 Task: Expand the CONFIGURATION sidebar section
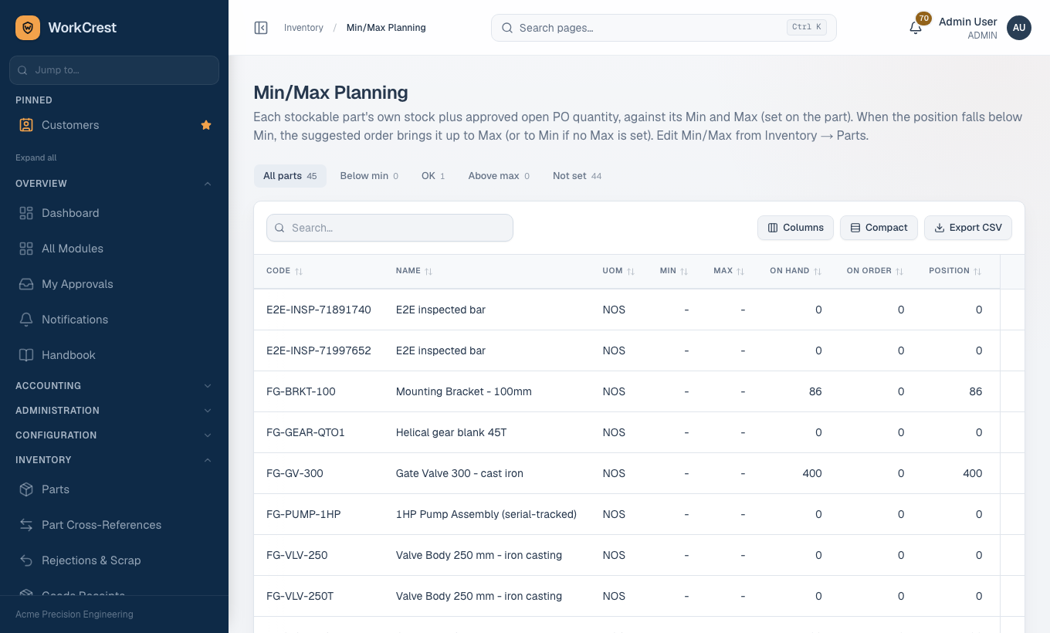coord(114,435)
